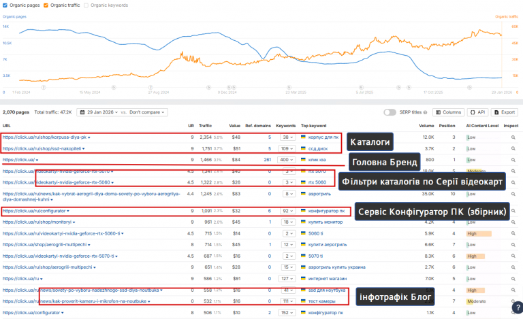This screenshot has height=319, width=523.
Task: Open the 29 Jan 2026 date dropdown
Action: click(x=99, y=112)
